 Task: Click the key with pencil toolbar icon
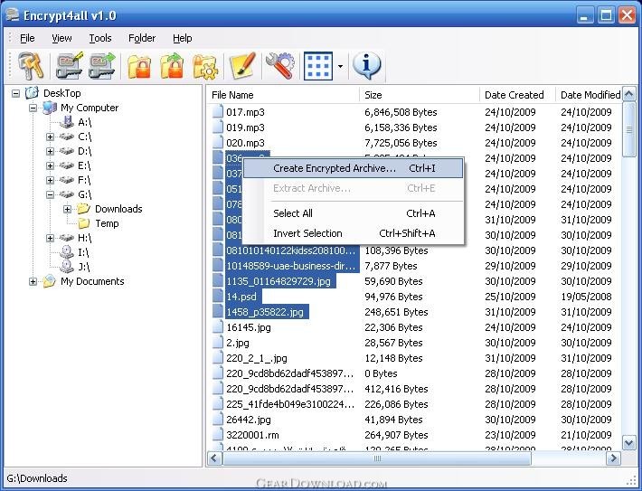(70, 65)
